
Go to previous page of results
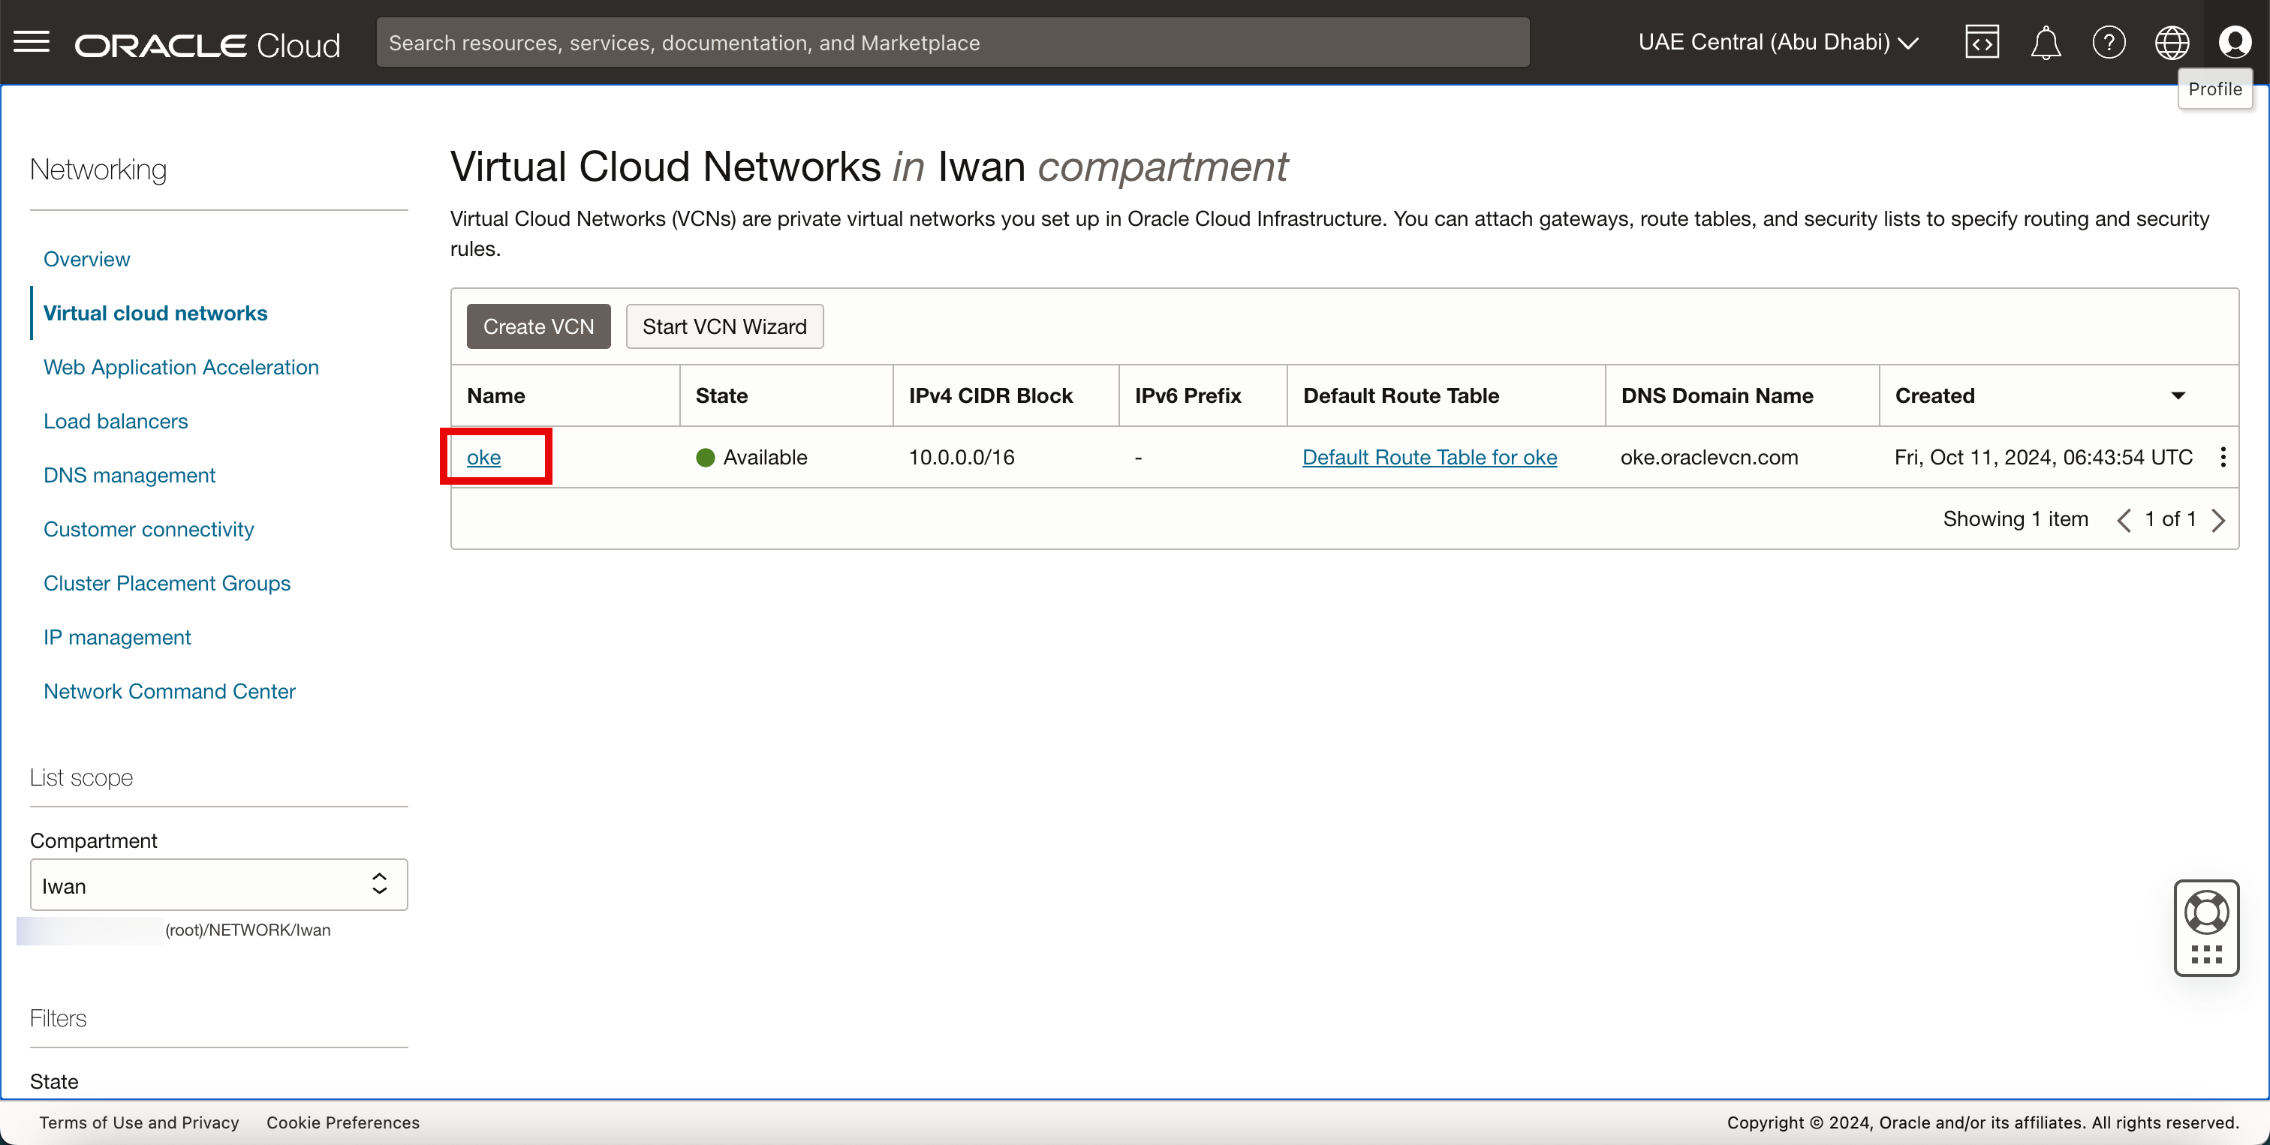pyautogui.click(x=2124, y=520)
